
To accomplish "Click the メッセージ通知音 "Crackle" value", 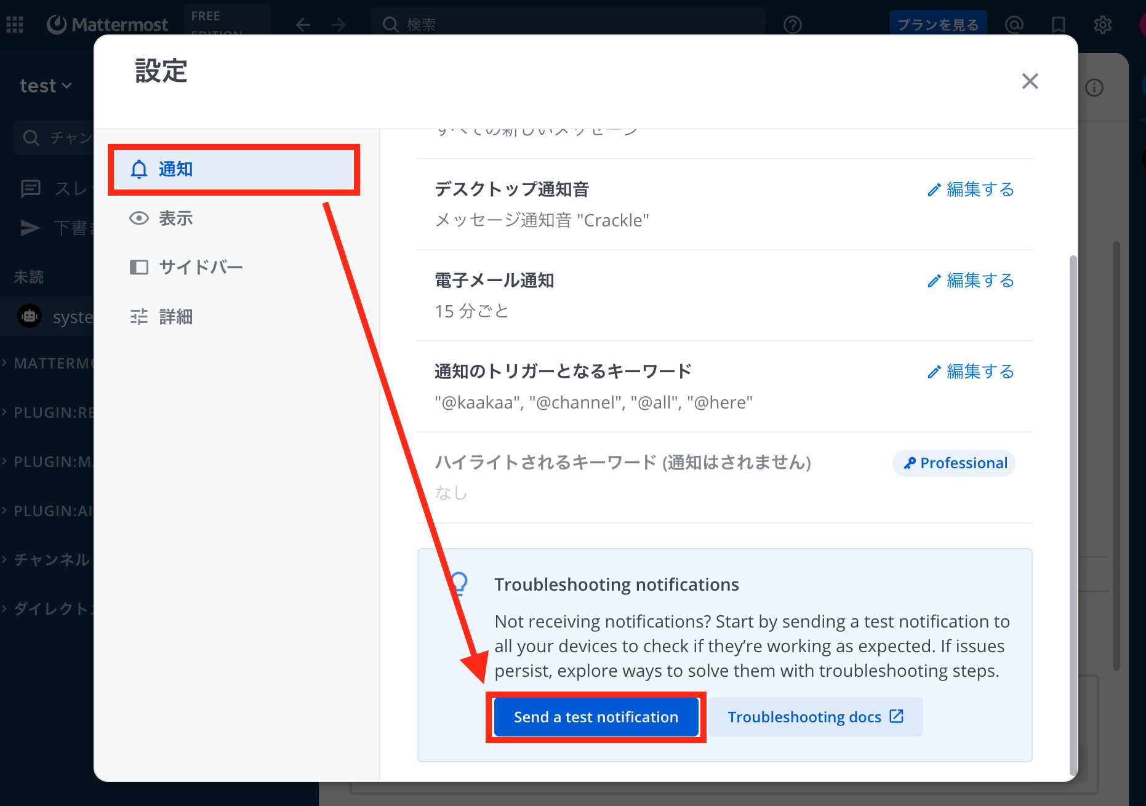I will tap(542, 220).
